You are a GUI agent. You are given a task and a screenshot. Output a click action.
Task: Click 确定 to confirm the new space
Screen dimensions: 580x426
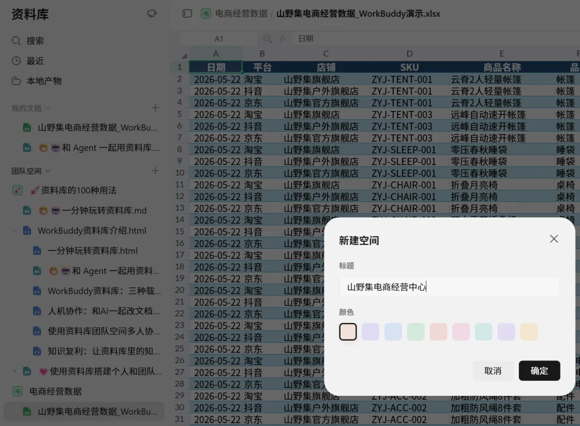tap(539, 371)
